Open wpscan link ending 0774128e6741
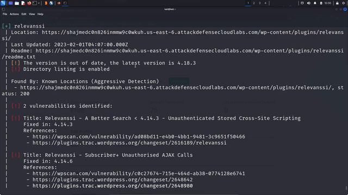Image resolution: width=348 pixels, height=195 pixels. [139, 173]
